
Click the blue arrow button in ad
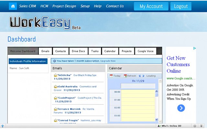(181, 108)
